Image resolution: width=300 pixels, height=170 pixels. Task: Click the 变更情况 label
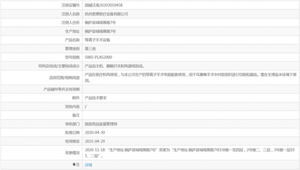(72, 153)
